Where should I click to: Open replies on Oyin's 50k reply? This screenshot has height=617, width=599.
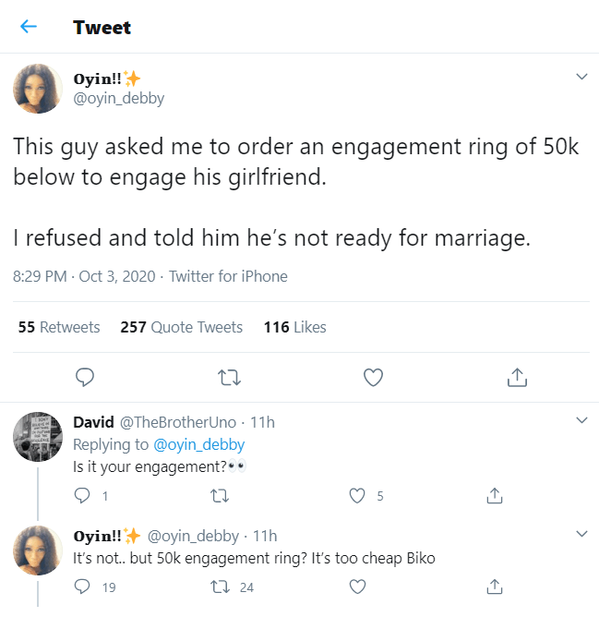pos(82,587)
